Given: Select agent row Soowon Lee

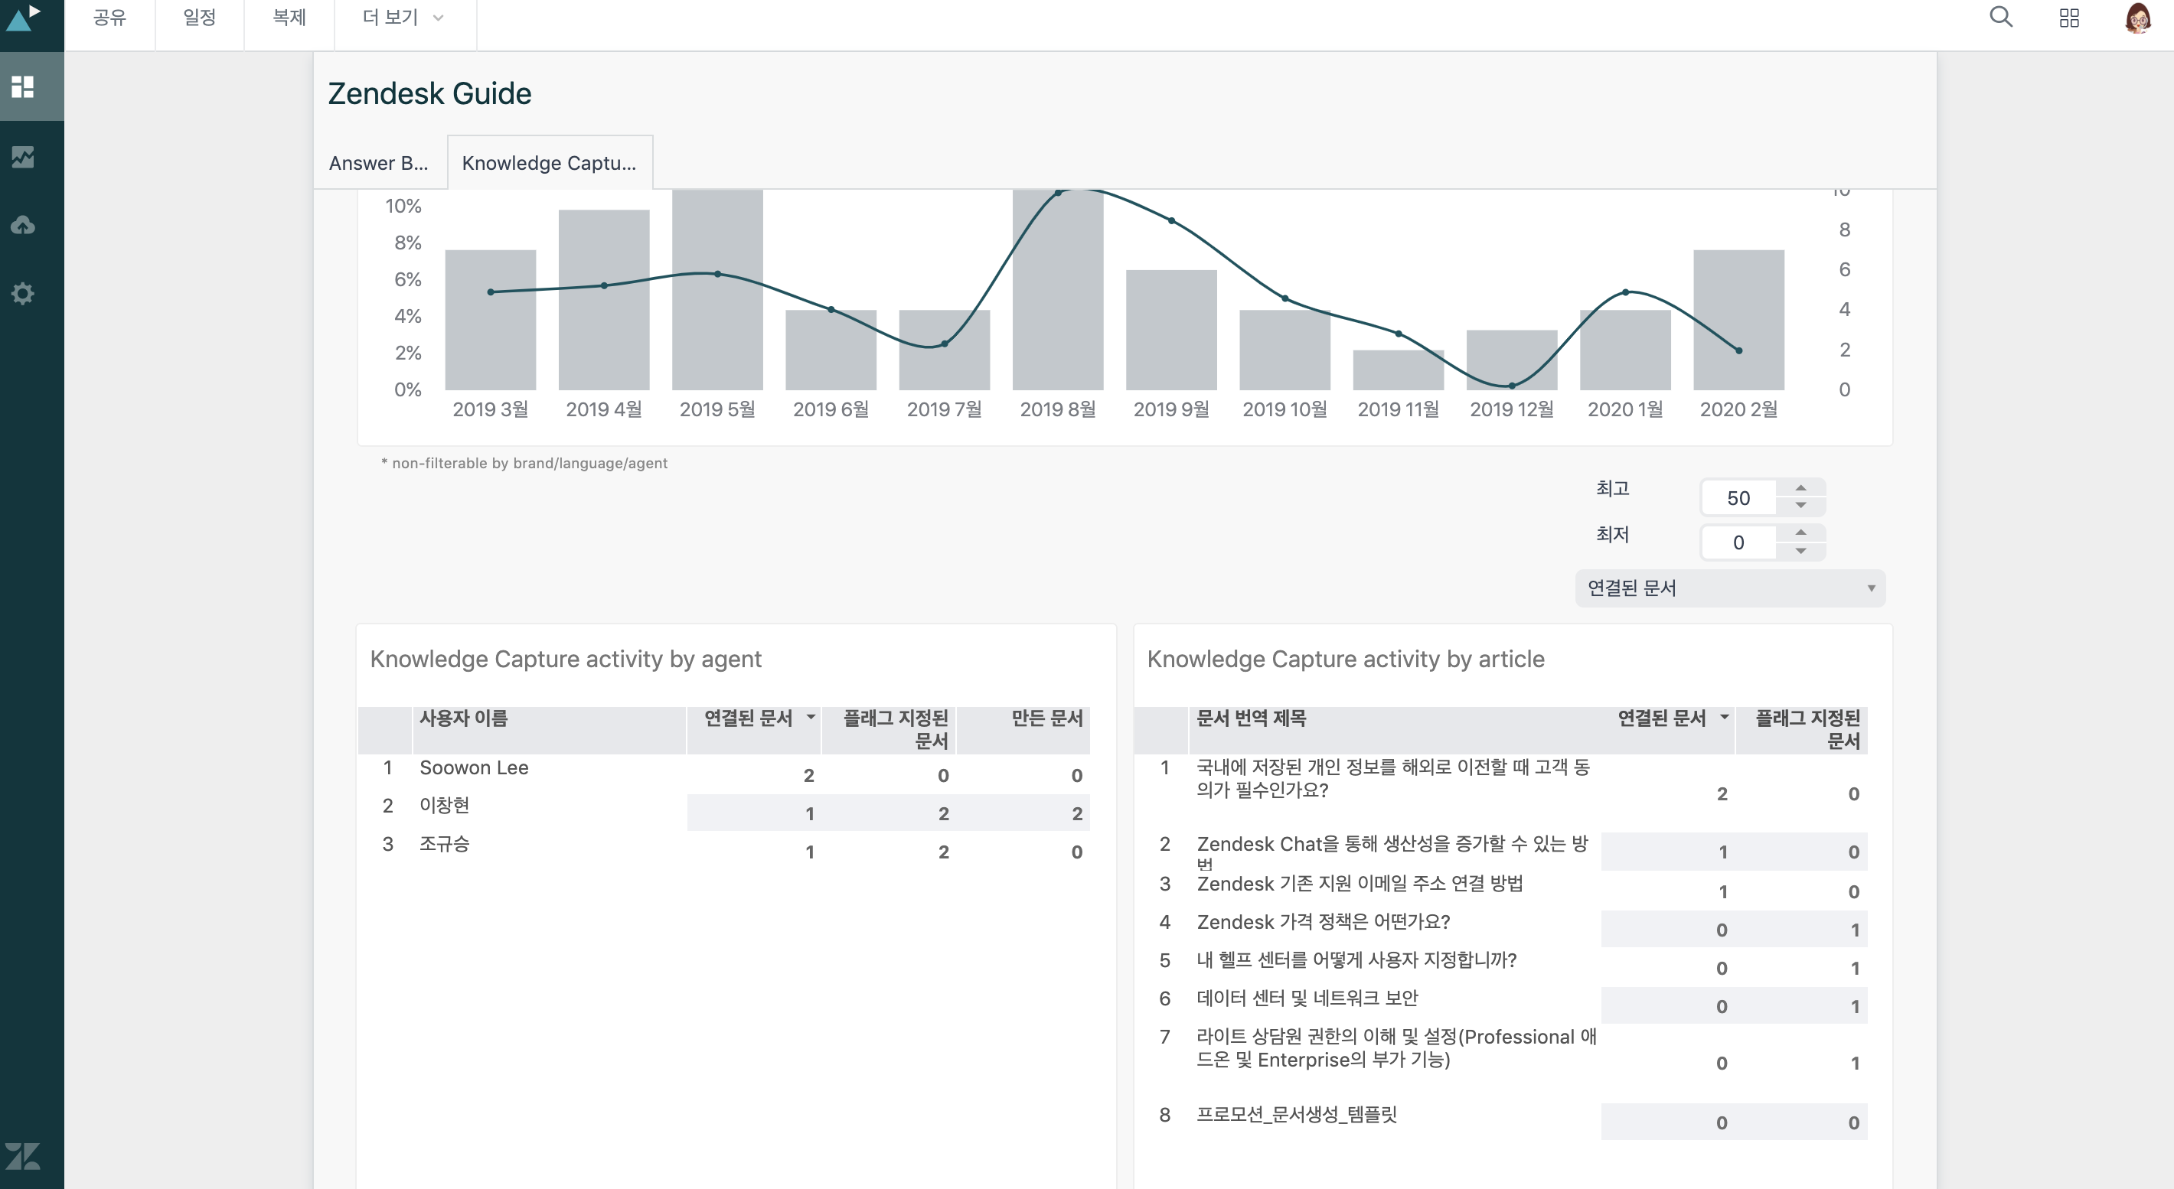Looking at the screenshot, I should (473, 768).
